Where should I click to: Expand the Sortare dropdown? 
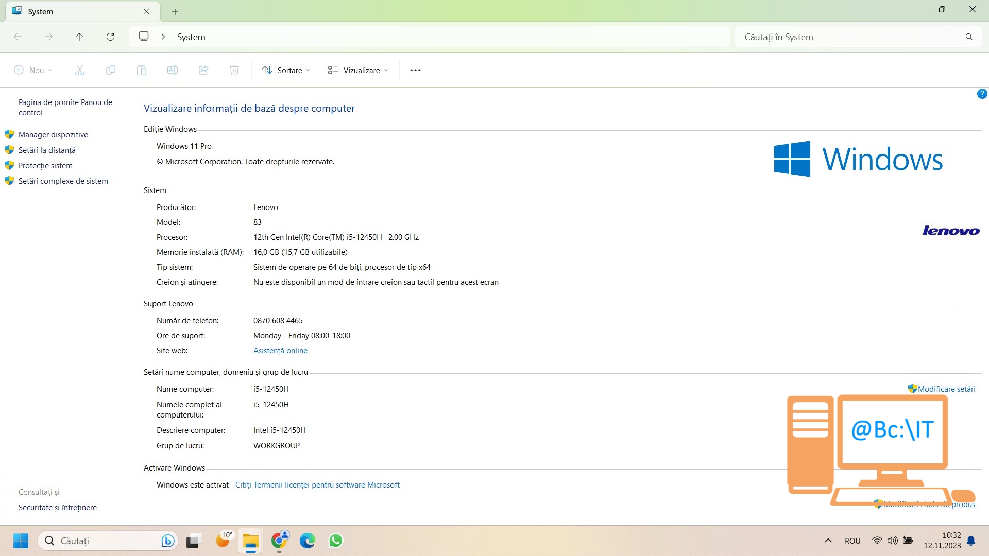click(286, 70)
